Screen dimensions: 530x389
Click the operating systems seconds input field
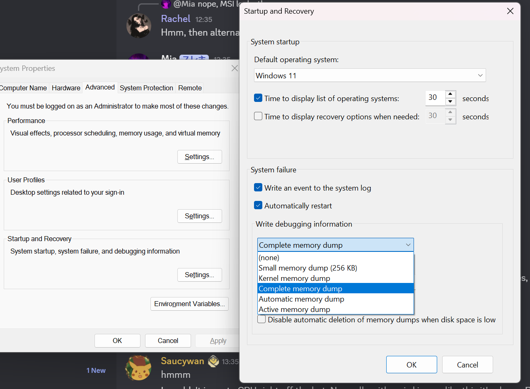click(435, 98)
